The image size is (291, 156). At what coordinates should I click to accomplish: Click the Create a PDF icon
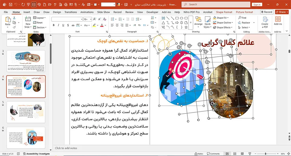[x=265, y=22]
